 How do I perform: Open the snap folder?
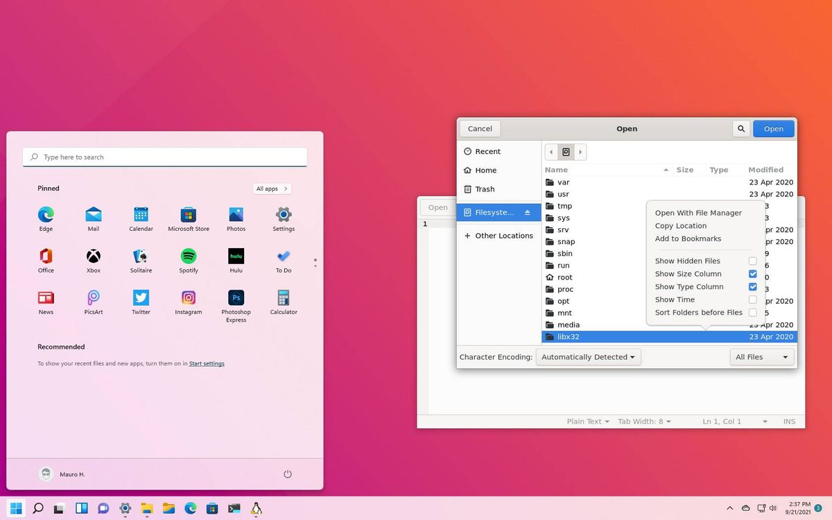[x=565, y=241]
